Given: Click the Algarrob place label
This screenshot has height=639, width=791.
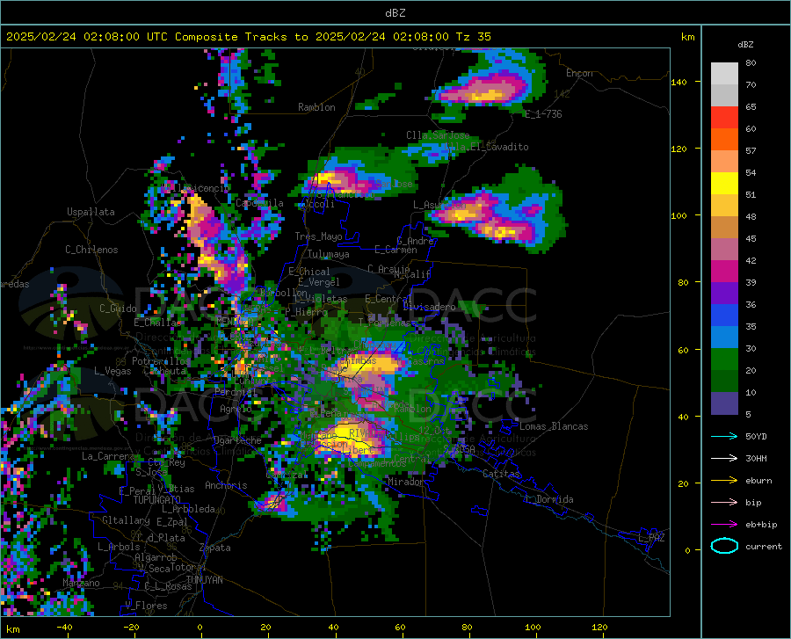Looking at the screenshot, I should tap(156, 557).
